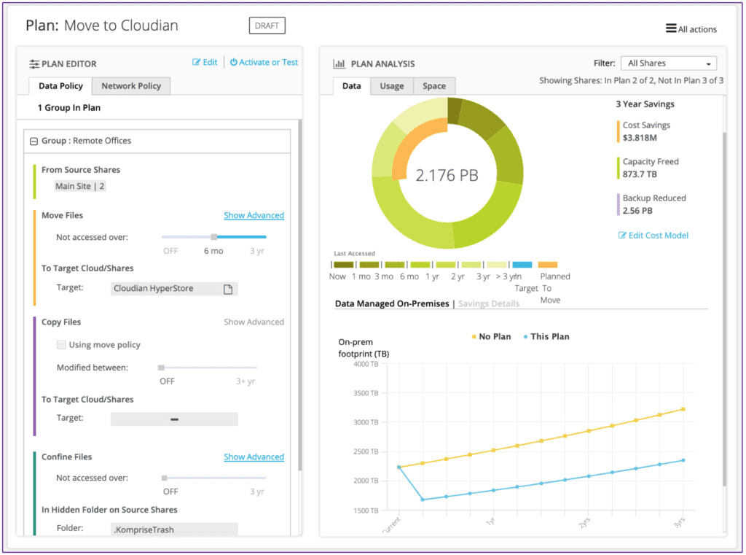Select the Usage tab in Plan Analysis
This screenshot has width=746, height=555.
pyautogui.click(x=392, y=86)
